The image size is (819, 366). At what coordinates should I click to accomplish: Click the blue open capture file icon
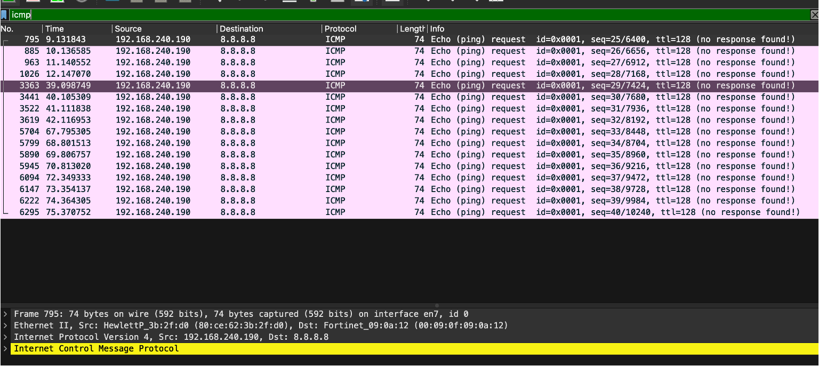113,2
